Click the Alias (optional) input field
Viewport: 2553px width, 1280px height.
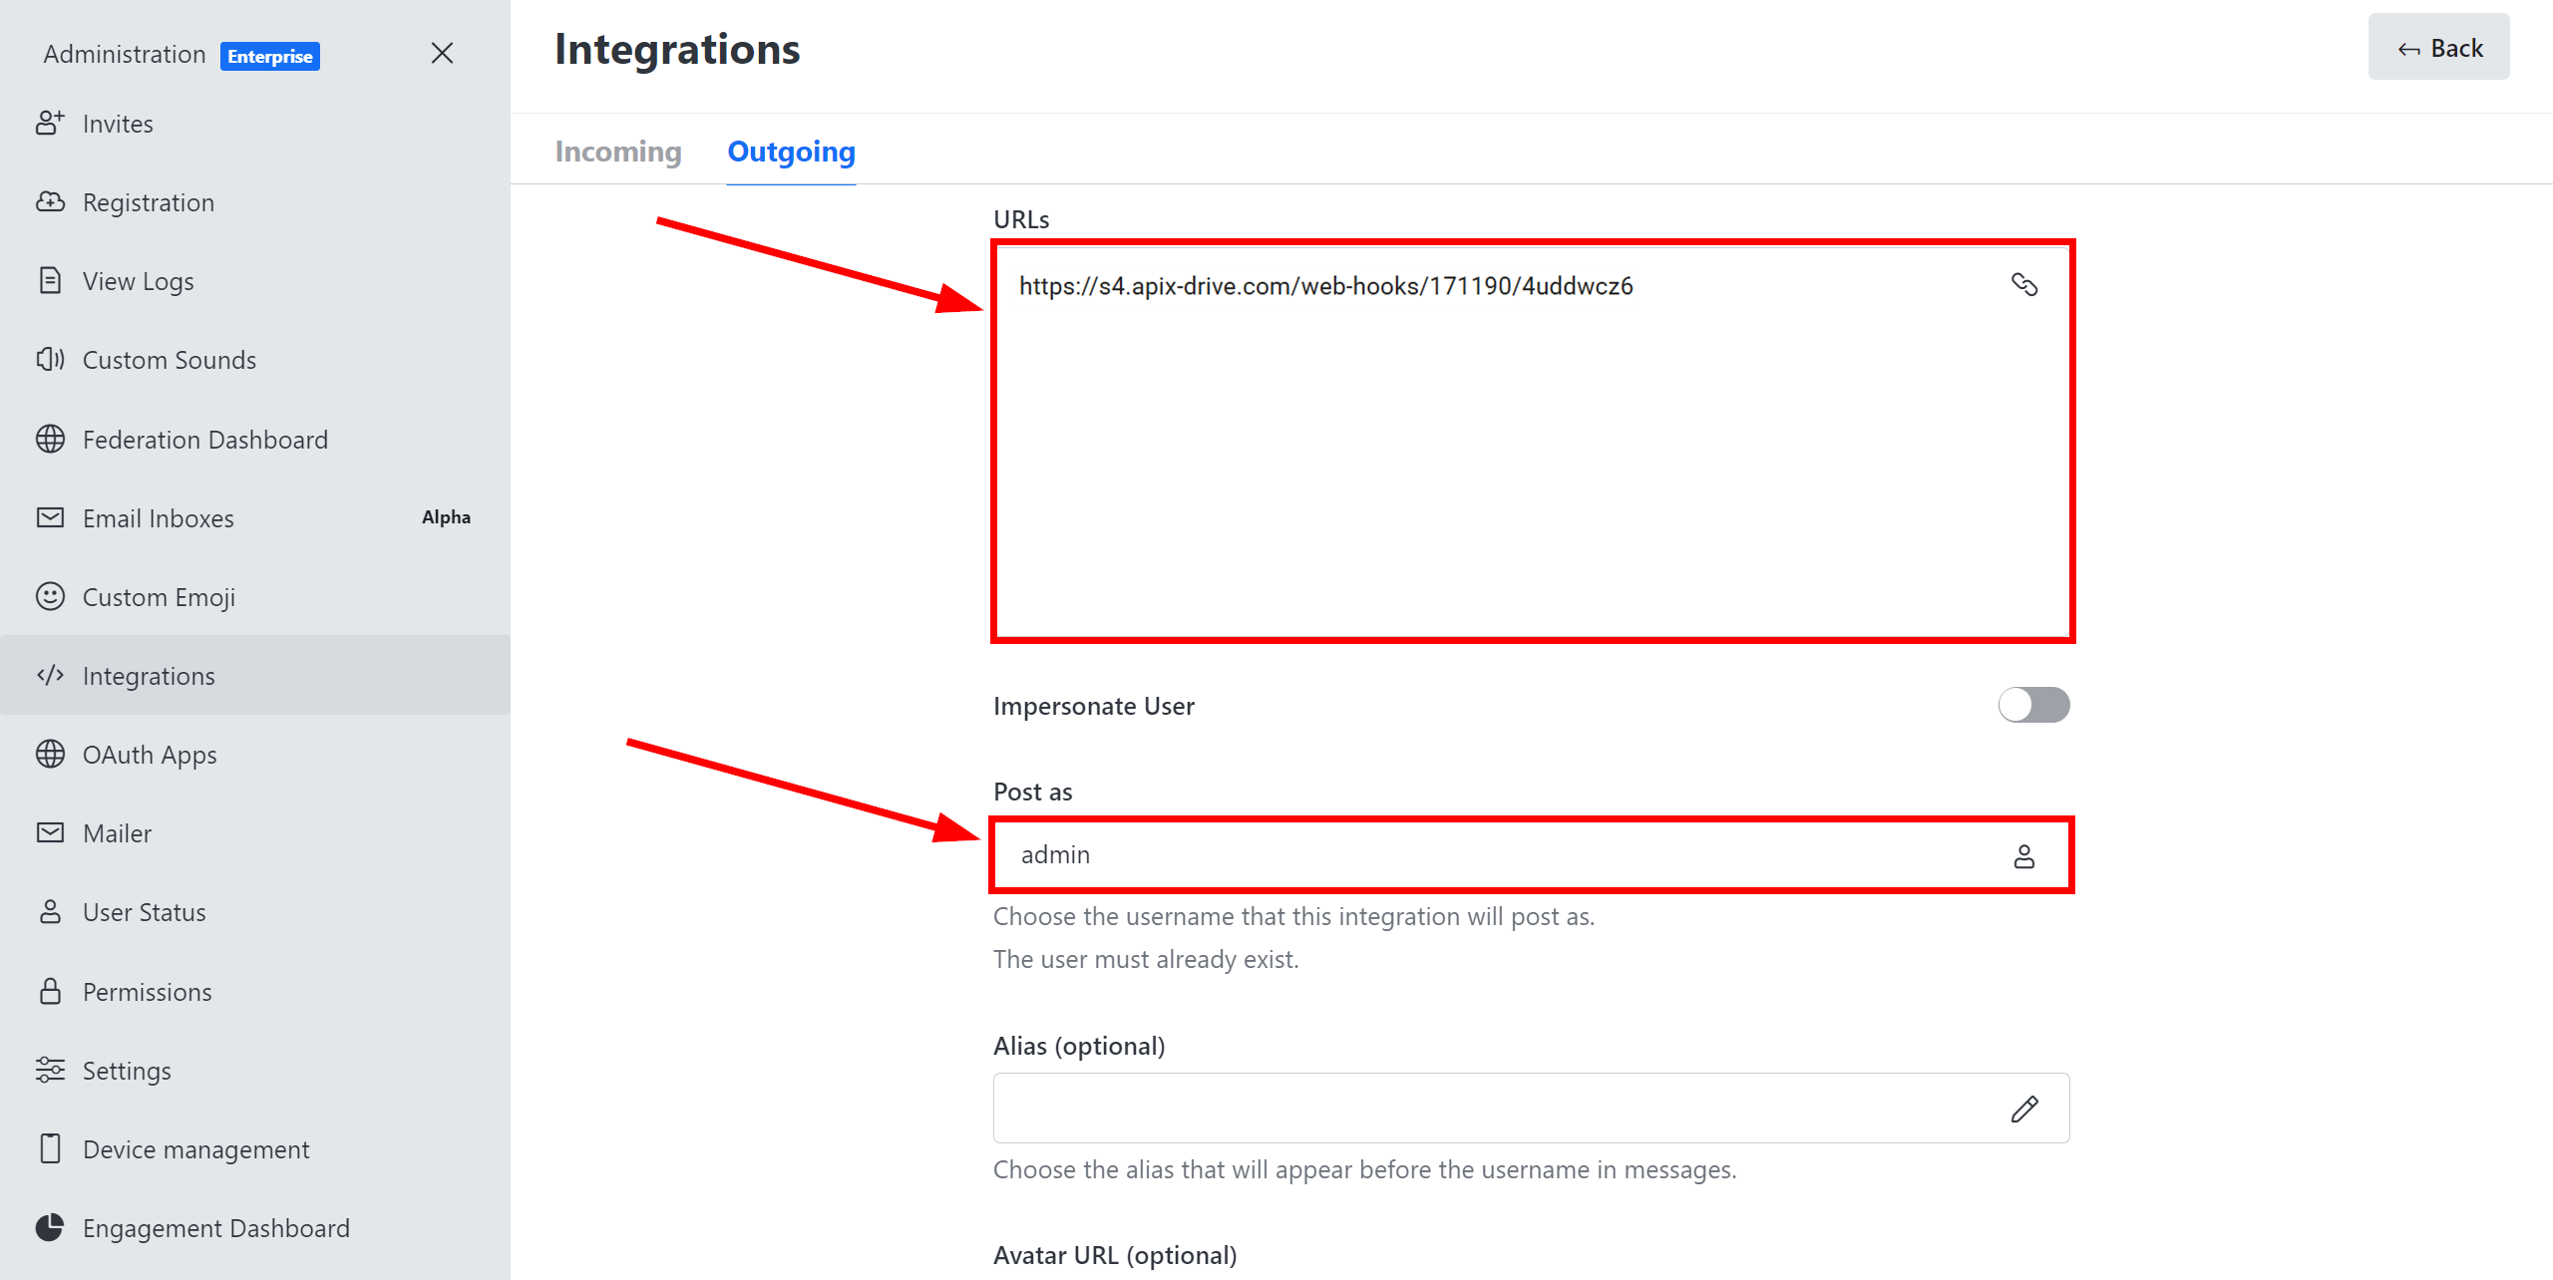pos(1532,1109)
